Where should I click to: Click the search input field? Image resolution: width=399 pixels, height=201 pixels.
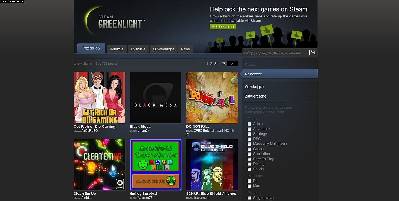[275, 53]
